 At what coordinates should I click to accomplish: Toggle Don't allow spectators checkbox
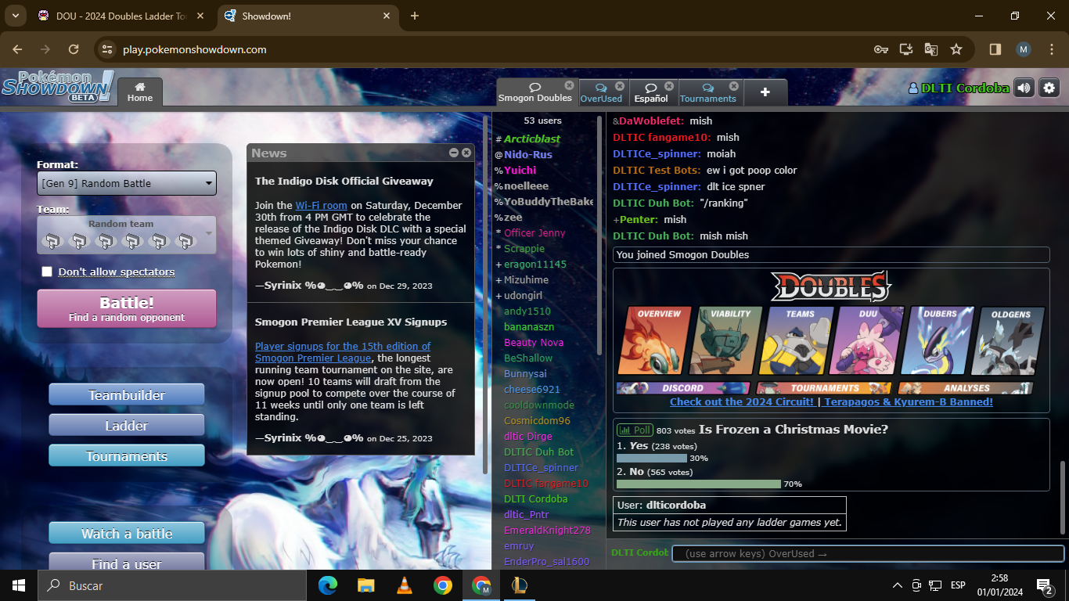[47, 272]
